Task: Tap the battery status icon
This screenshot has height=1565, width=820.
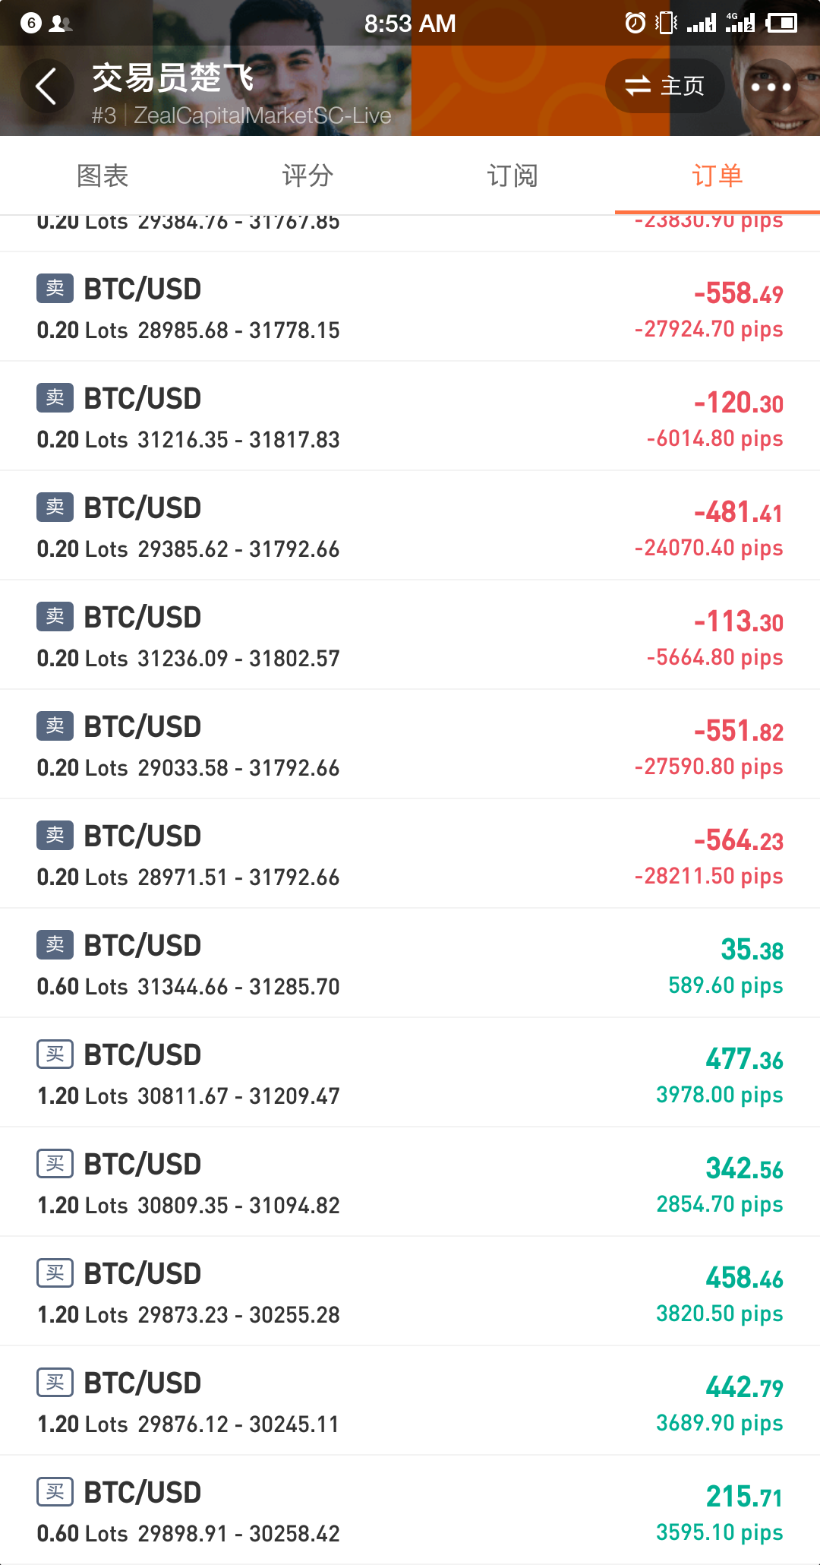Action: tap(781, 23)
